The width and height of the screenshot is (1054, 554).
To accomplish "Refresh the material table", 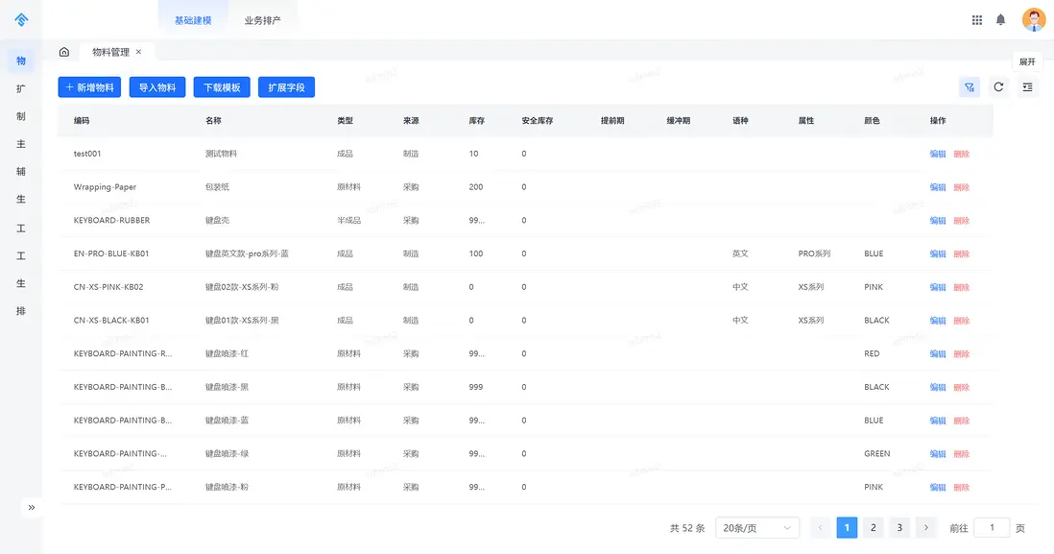I will click(998, 87).
